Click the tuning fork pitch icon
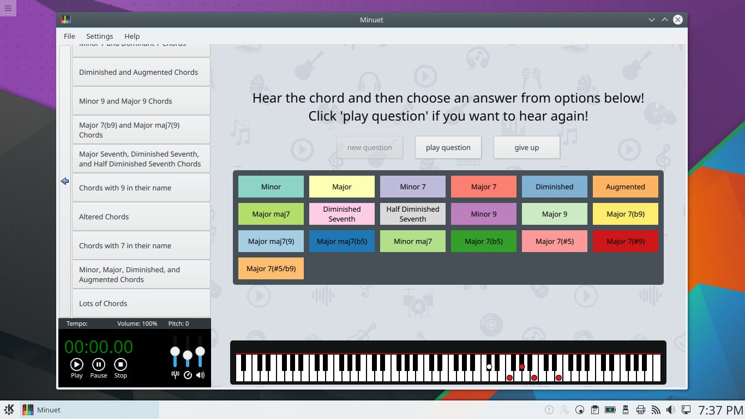Viewport: 745px width, 419px height. click(175, 375)
